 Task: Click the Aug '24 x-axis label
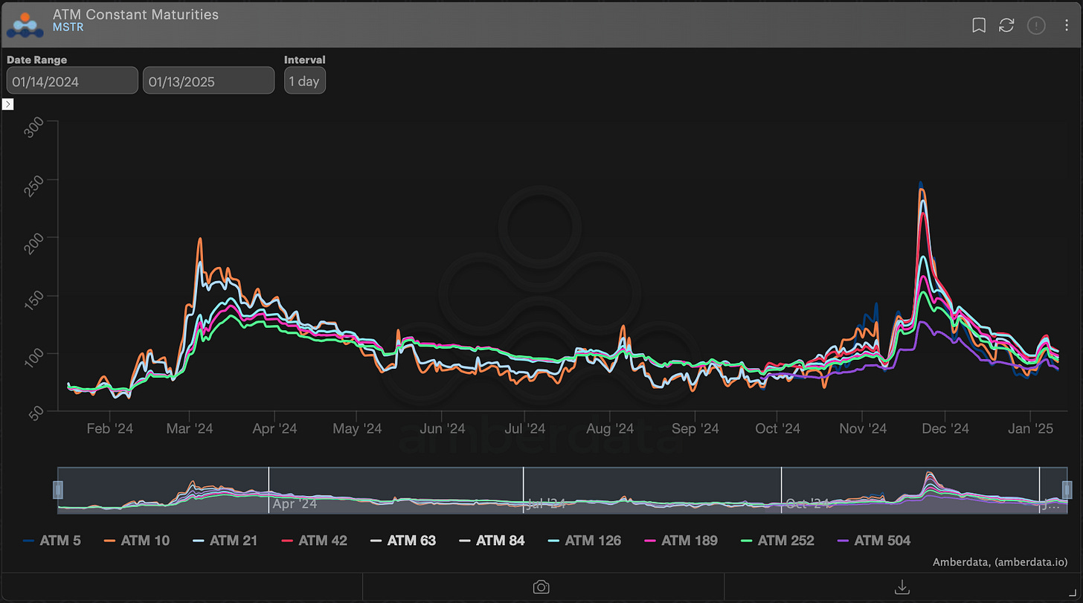pyautogui.click(x=610, y=429)
